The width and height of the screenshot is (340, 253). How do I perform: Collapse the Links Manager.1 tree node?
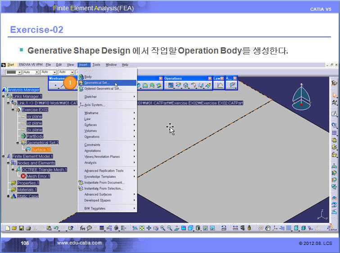tap(4, 96)
